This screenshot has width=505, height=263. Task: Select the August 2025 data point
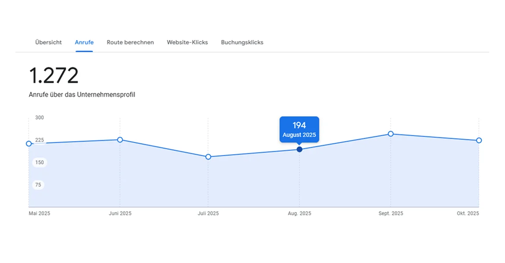[x=299, y=149]
